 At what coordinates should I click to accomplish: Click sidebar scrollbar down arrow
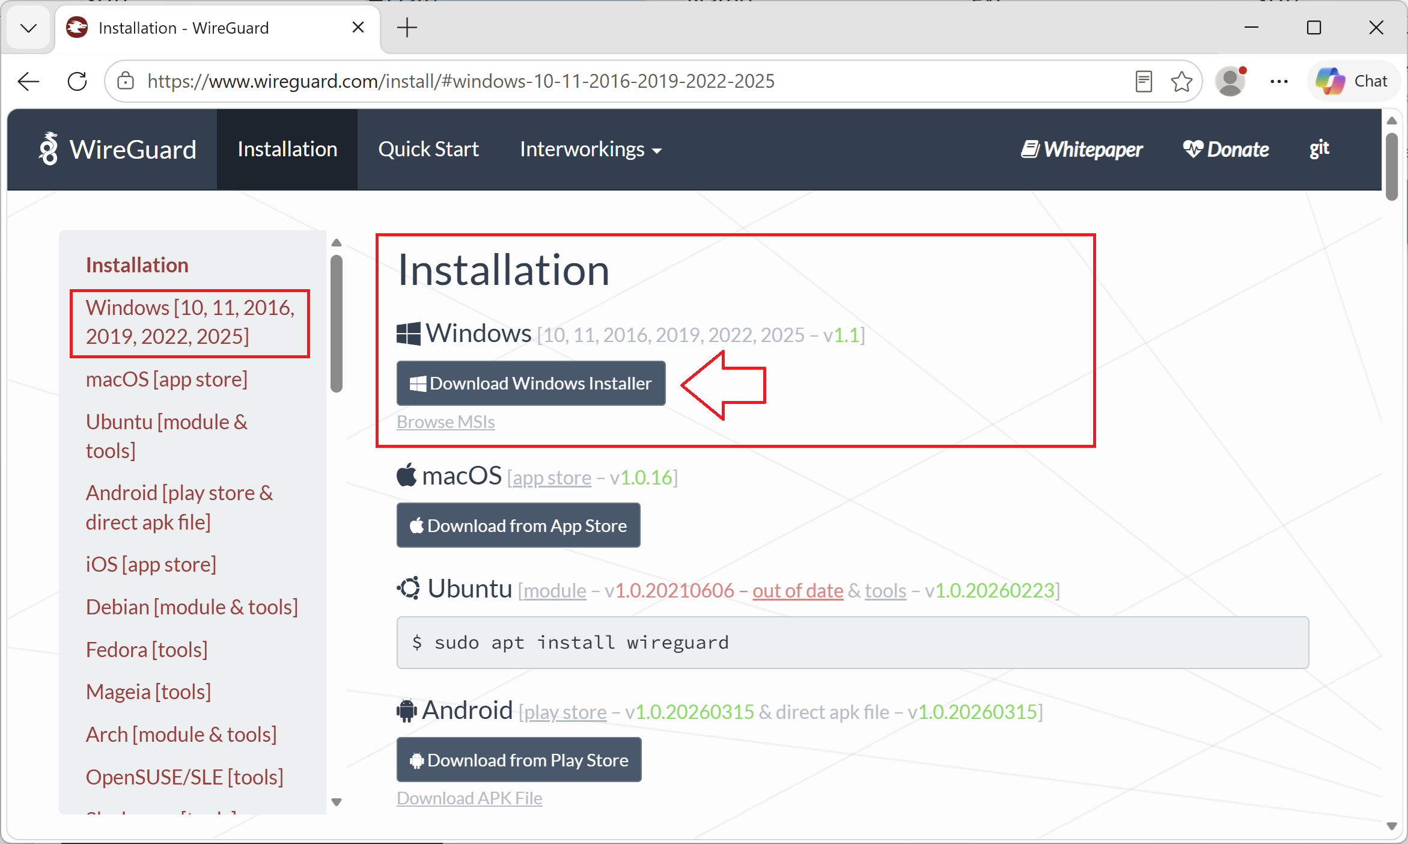(337, 802)
